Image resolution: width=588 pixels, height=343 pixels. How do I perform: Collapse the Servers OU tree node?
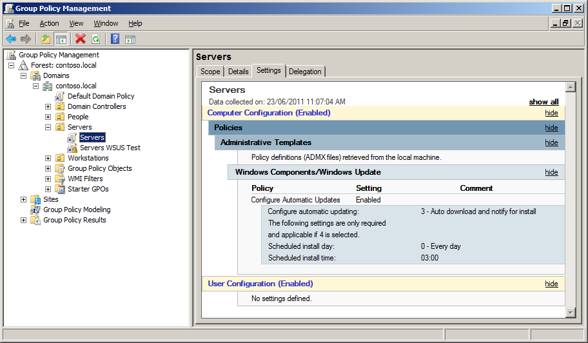pyautogui.click(x=48, y=127)
